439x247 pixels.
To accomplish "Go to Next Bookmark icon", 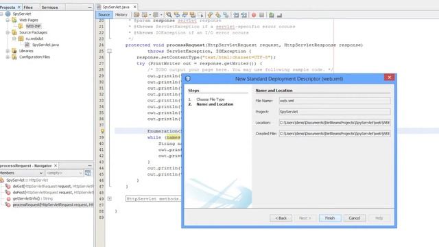I will (x=218, y=15).
